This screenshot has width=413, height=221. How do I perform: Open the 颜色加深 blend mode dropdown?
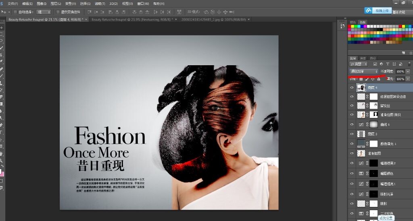[x=363, y=71]
